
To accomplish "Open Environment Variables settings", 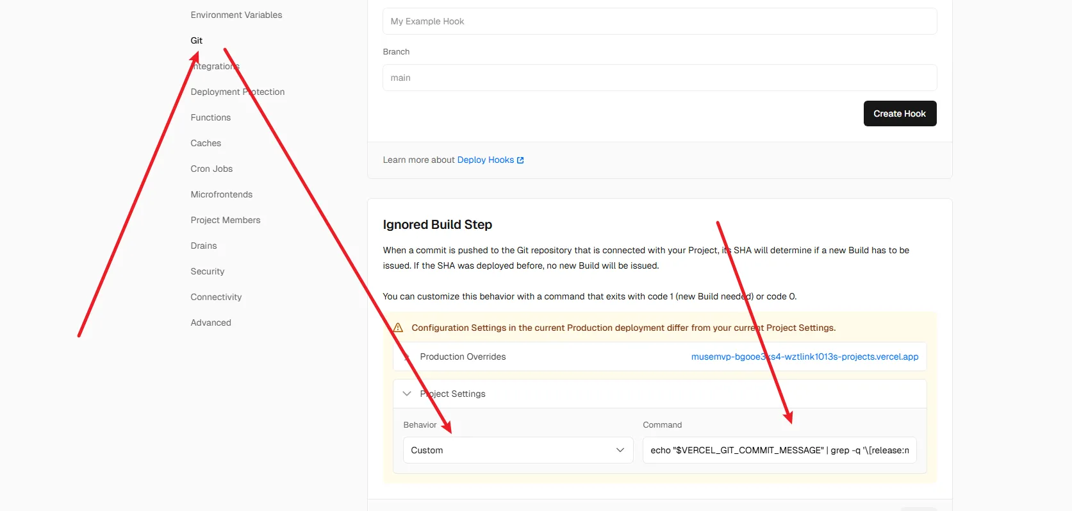I will click(x=236, y=15).
